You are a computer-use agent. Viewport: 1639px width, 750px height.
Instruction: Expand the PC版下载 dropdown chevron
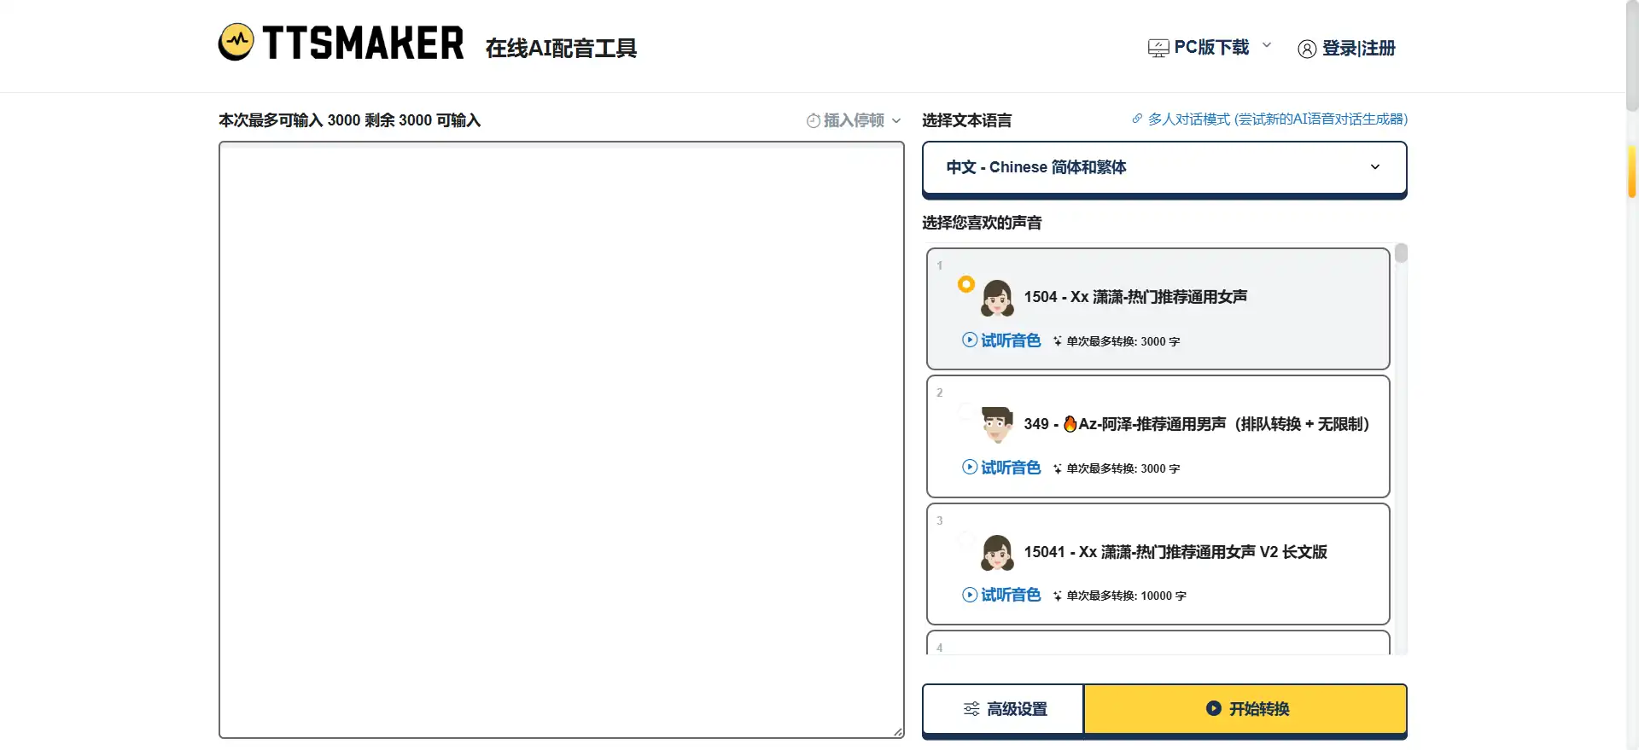(x=1267, y=44)
